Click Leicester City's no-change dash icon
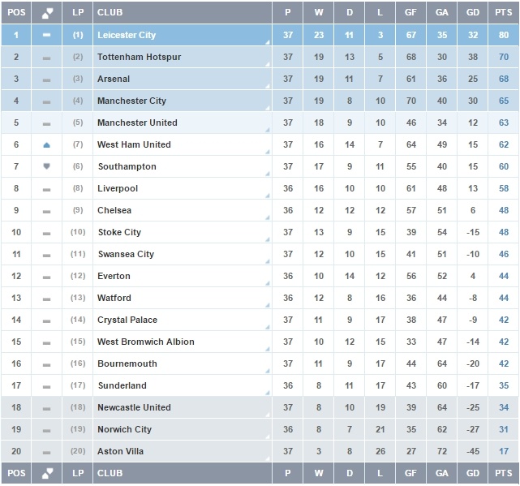 47,35
